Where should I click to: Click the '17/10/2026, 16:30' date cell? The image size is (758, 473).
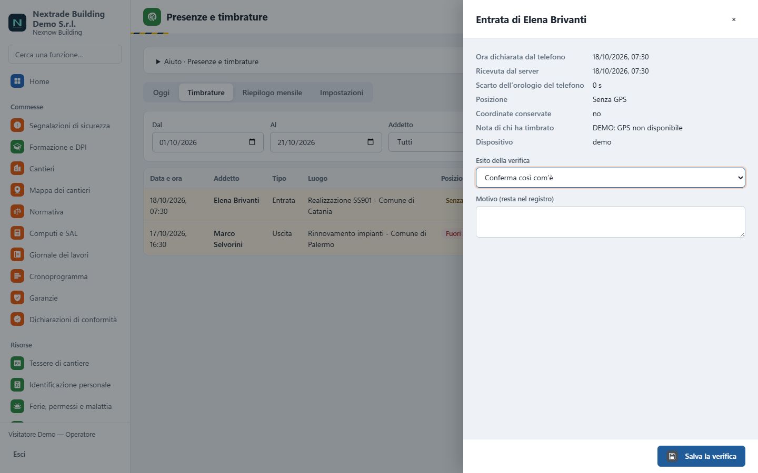coord(168,239)
